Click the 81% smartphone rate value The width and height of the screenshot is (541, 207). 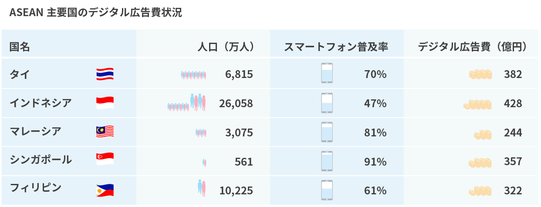375,133
